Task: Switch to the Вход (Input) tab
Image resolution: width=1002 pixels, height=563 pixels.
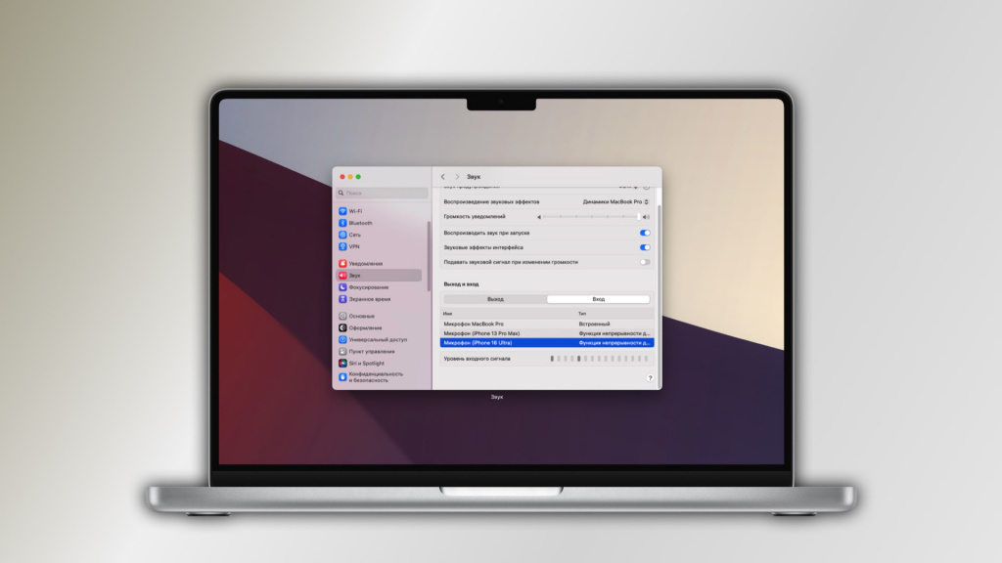Action: pyautogui.click(x=598, y=299)
